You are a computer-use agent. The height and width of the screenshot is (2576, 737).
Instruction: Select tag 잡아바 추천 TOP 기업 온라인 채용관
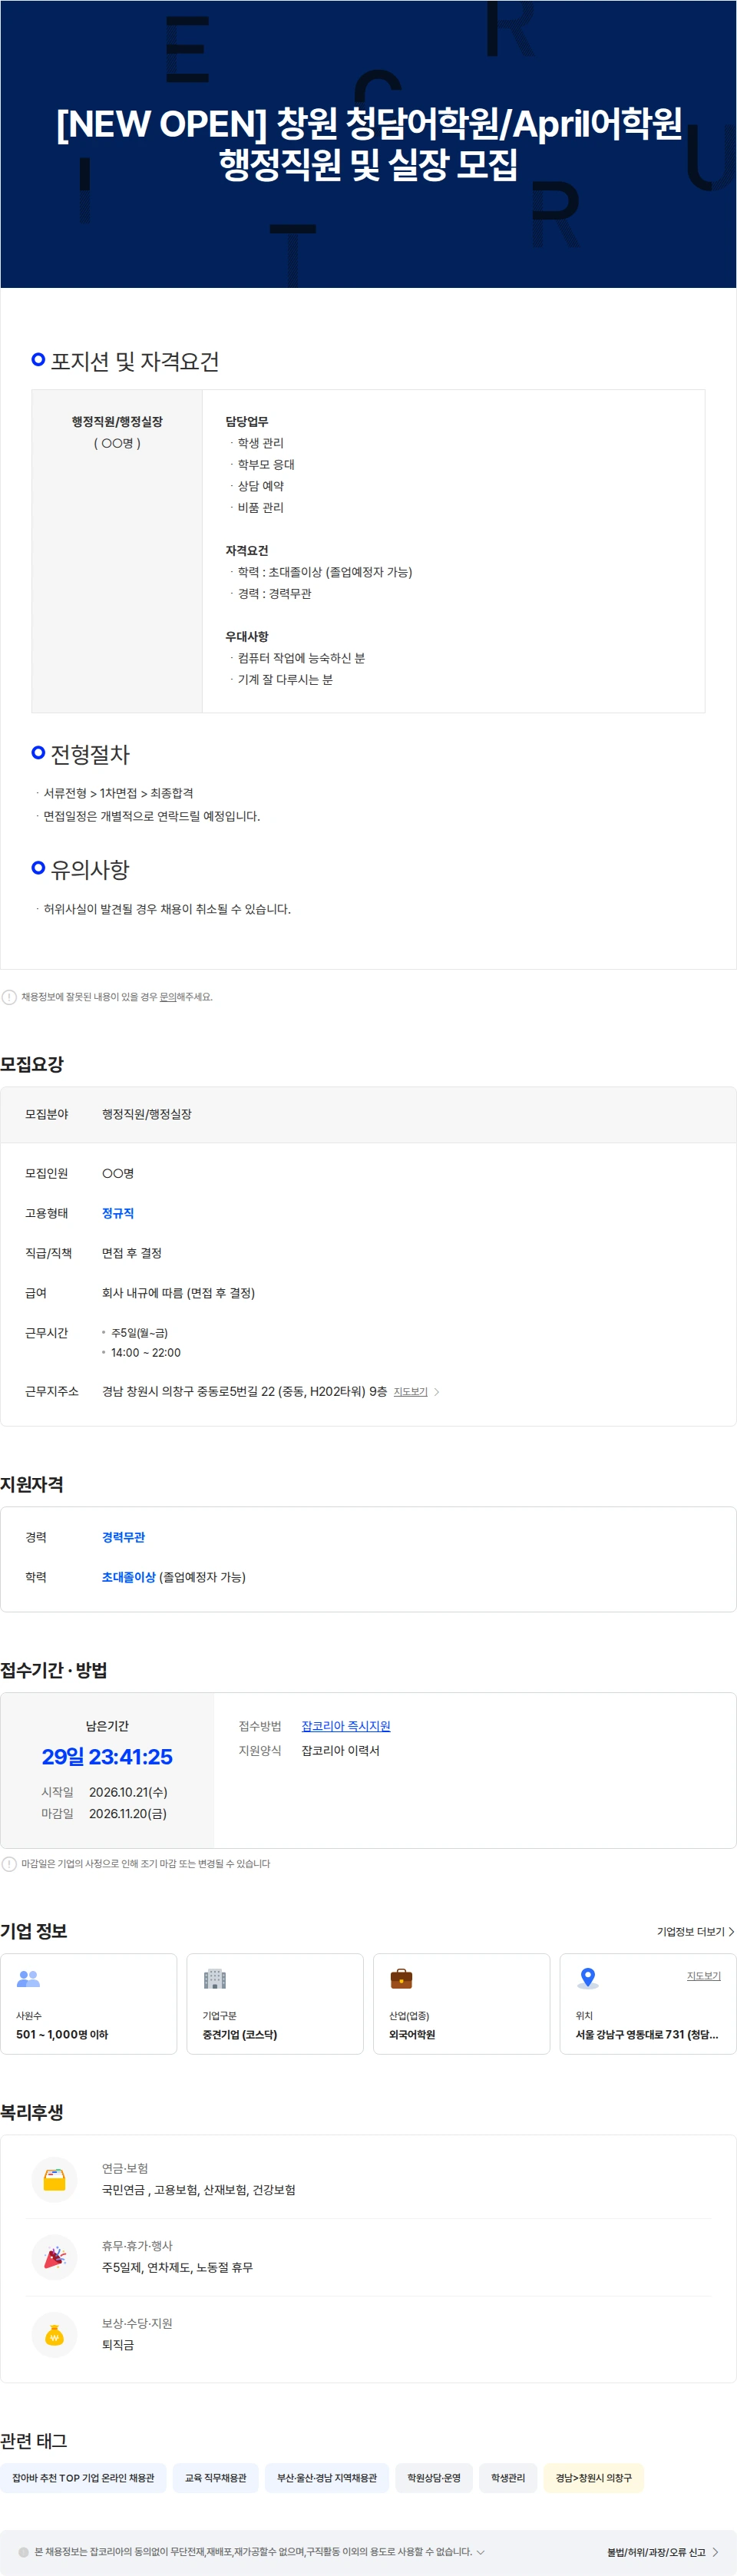(83, 2478)
